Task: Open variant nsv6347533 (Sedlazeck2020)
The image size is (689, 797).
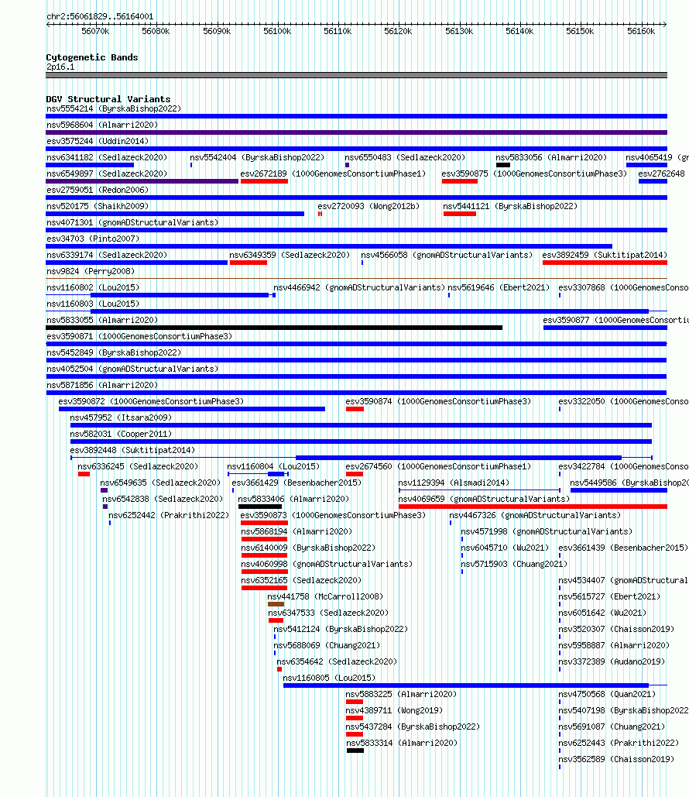Action: click(327, 613)
